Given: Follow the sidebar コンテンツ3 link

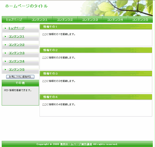Looking at the screenshot, I should (17, 53).
